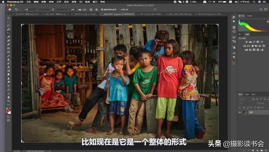Open the Clone Source panel icon
The width and height of the screenshot is (269, 152).
(234, 47)
